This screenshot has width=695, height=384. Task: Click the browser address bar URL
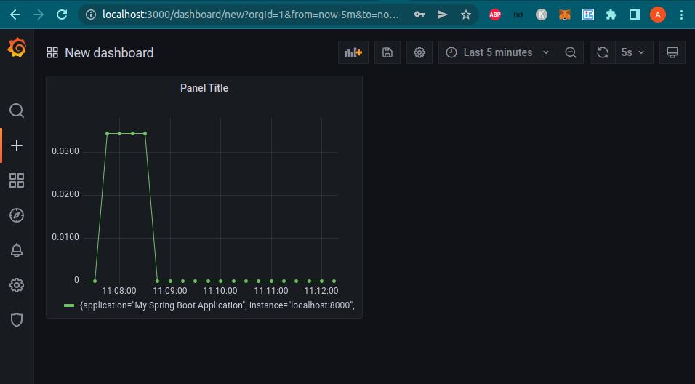coord(251,15)
